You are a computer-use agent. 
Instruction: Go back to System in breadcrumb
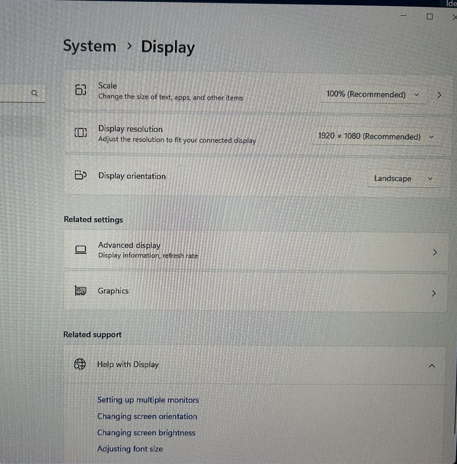pyautogui.click(x=90, y=46)
